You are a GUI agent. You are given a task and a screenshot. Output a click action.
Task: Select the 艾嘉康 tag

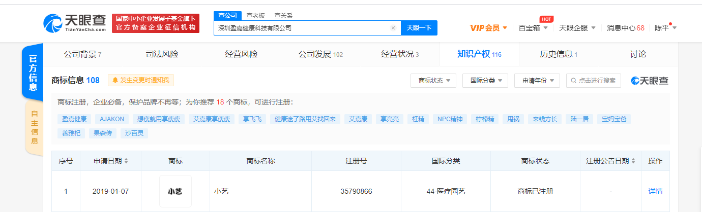(x=358, y=119)
